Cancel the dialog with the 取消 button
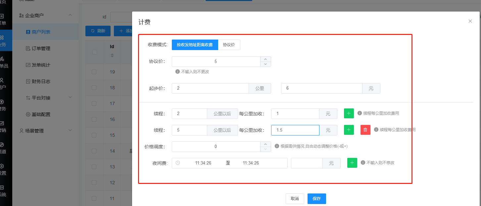 [x=295, y=199]
